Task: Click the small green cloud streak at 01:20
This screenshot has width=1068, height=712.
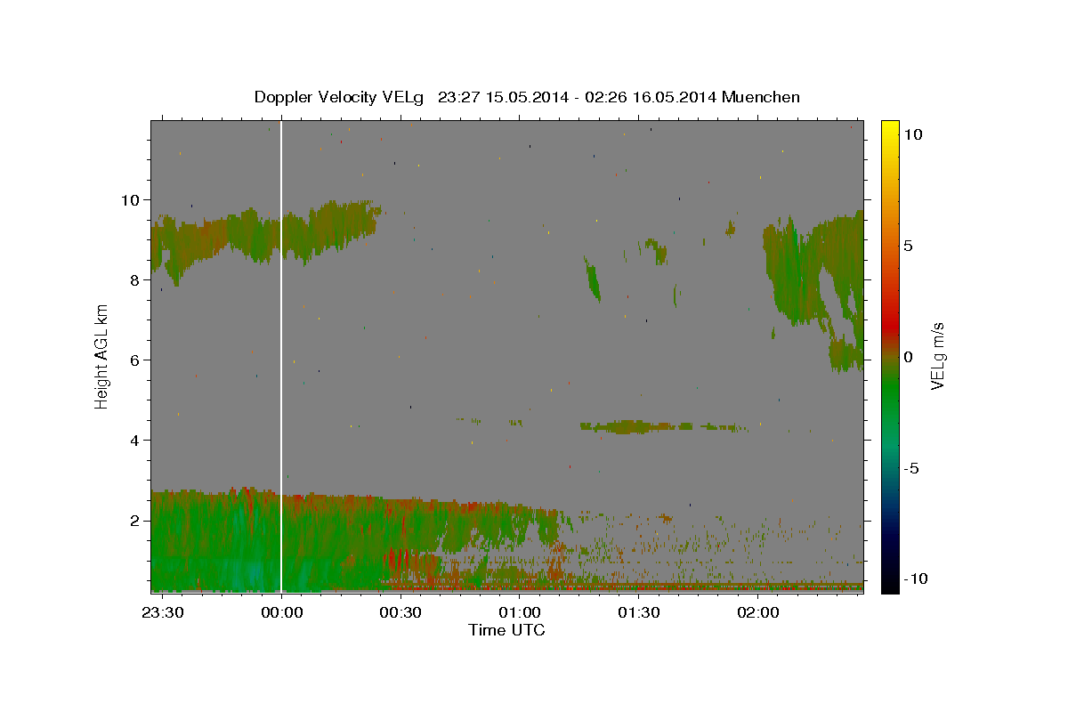Action: (592, 279)
